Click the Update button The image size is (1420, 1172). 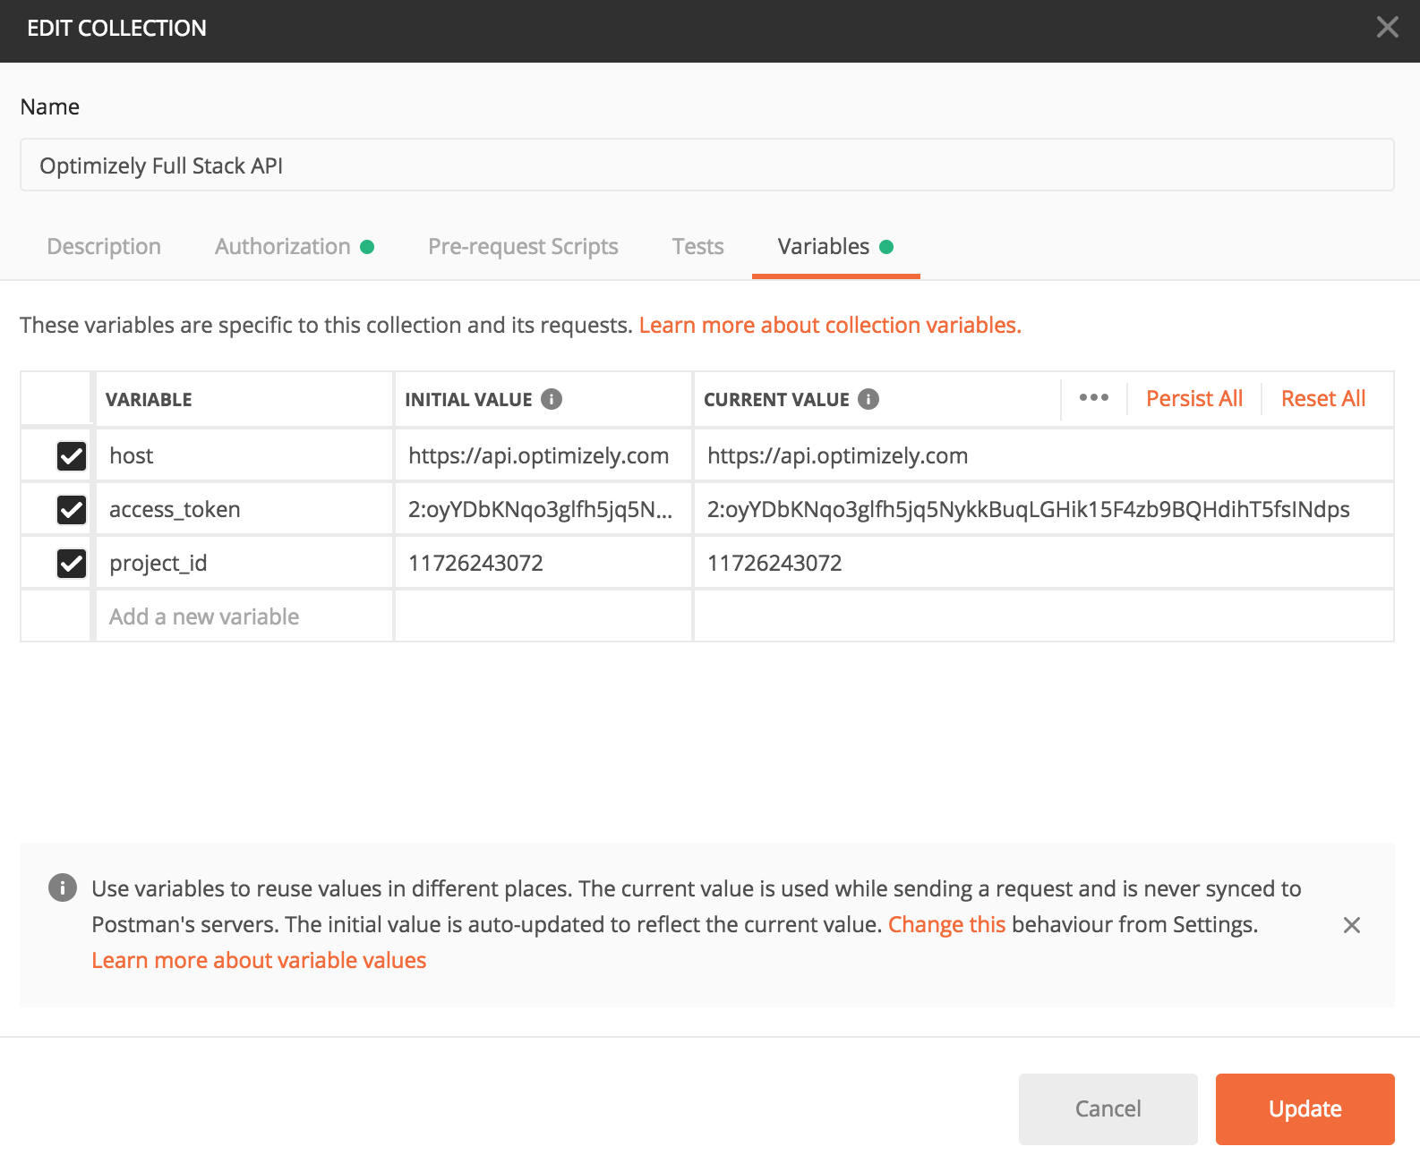click(x=1305, y=1109)
